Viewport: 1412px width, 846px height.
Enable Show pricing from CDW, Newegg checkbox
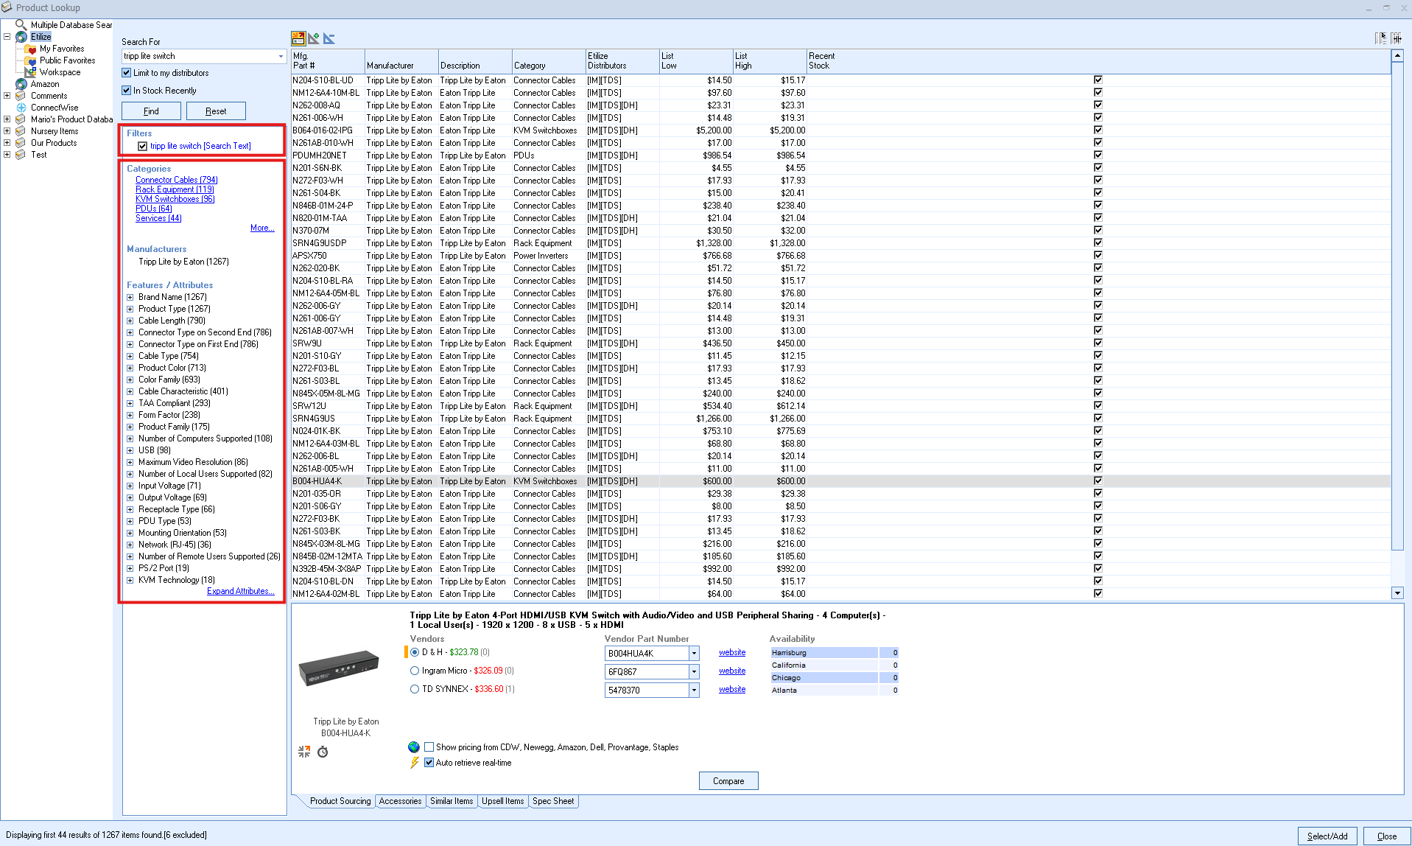coord(429,747)
